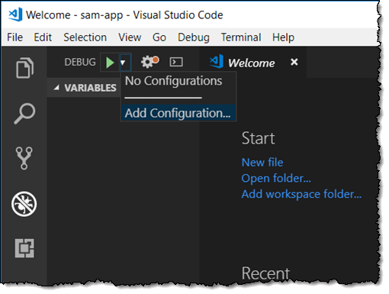Choose Add Configuration... from the dropdown

(x=178, y=113)
